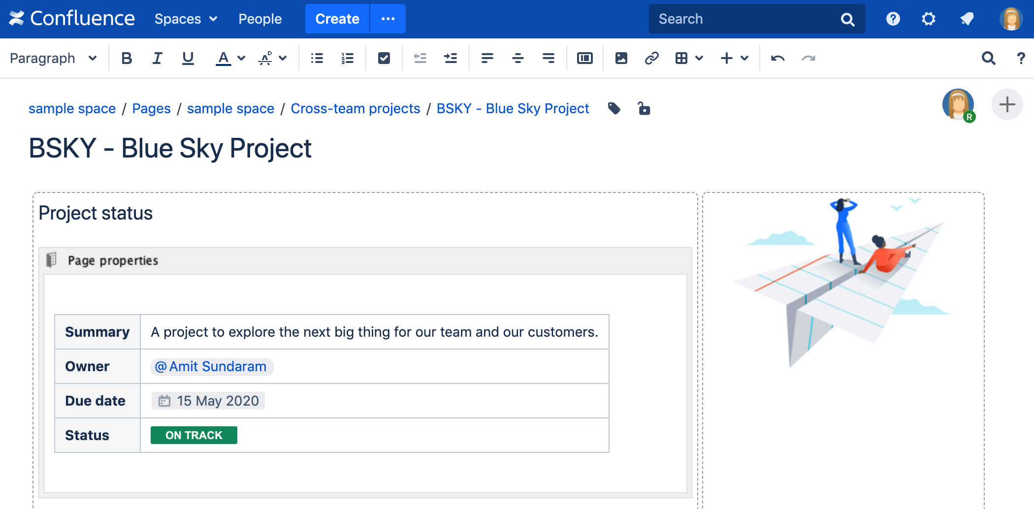Toggle italic formatting
Screen dimensions: 1034x509
point(157,58)
